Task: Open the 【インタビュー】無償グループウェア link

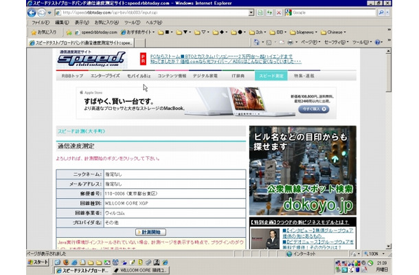Action: [318, 233]
